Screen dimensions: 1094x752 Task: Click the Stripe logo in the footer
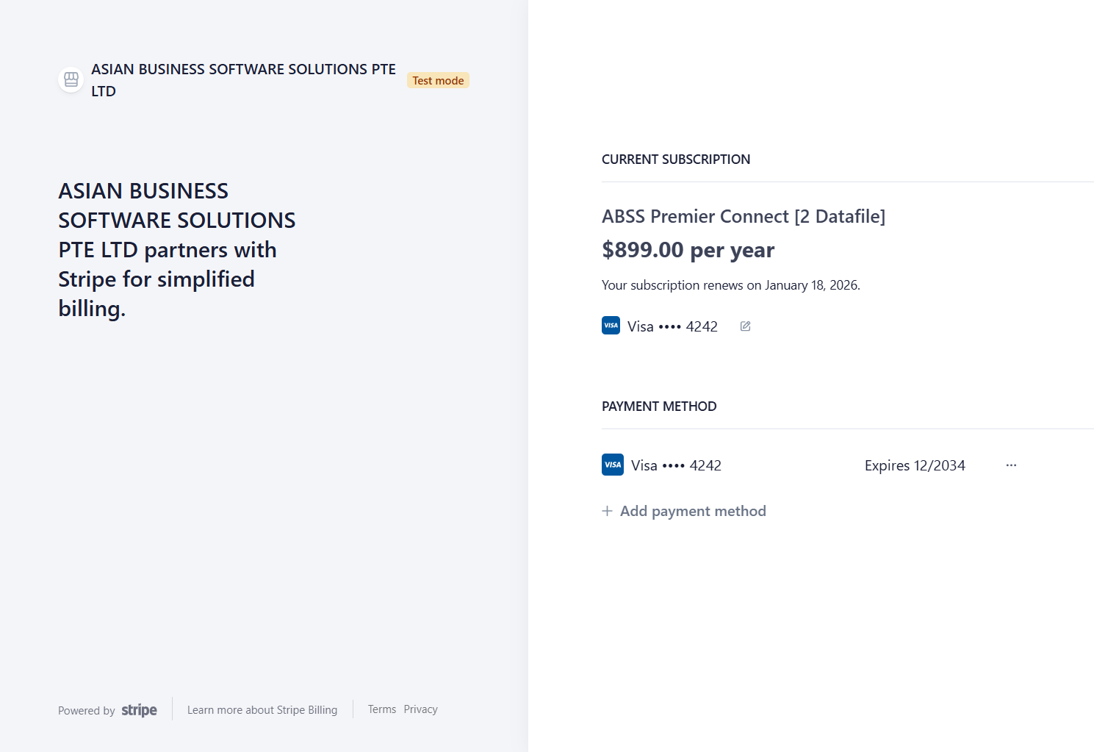pos(139,710)
